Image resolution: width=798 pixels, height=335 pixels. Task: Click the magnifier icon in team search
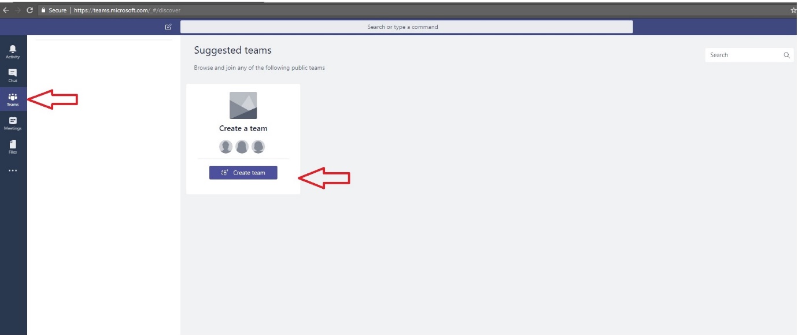point(786,55)
